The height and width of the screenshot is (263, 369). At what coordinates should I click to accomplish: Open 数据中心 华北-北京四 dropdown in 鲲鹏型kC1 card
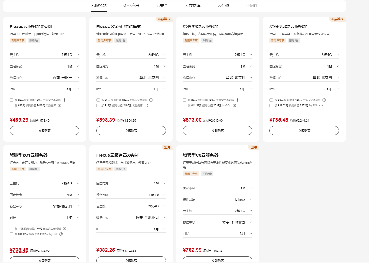pos(44,206)
